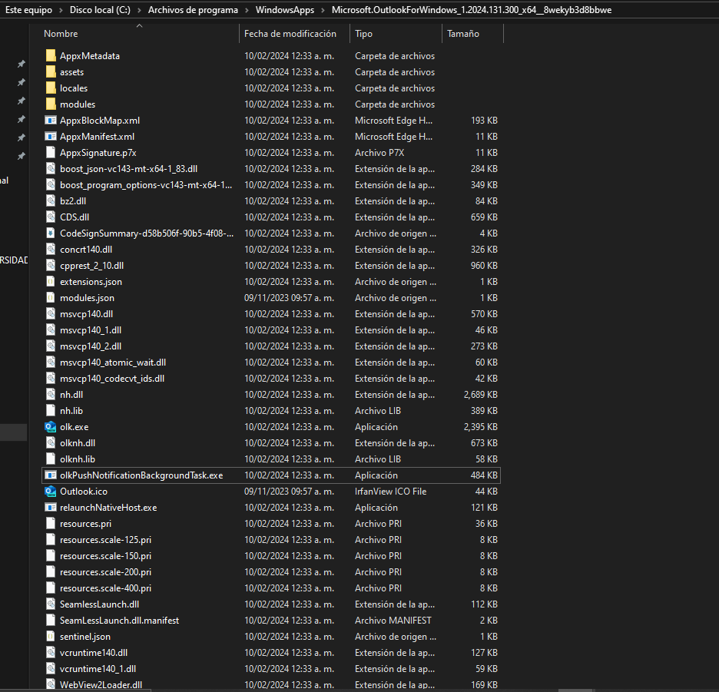Click the modules.json file icon
The image size is (719, 692).
[51, 298]
